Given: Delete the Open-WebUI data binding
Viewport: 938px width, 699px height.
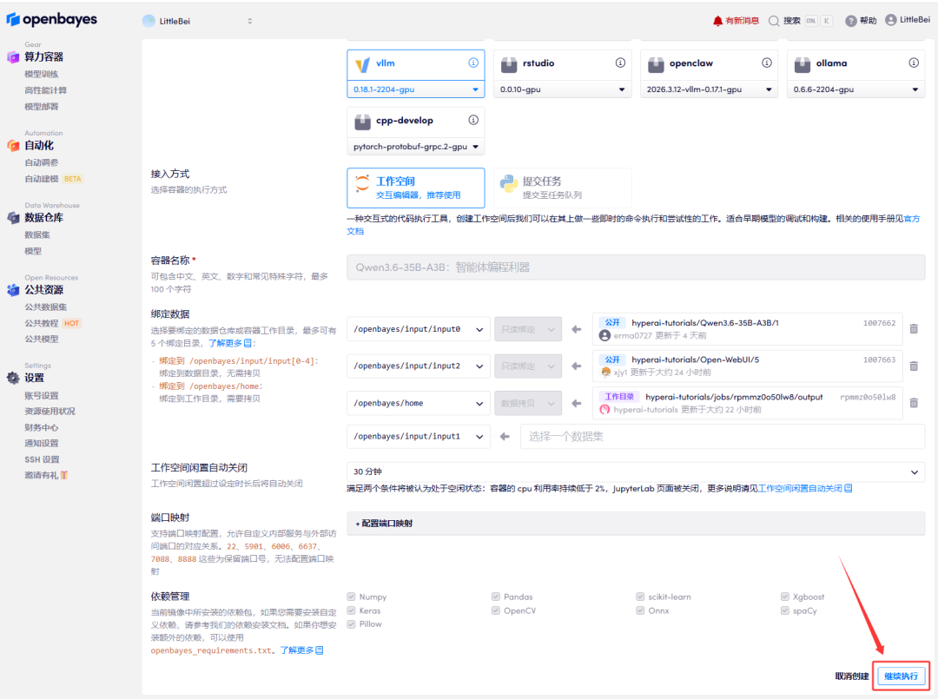Looking at the screenshot, I should (914, 366).
